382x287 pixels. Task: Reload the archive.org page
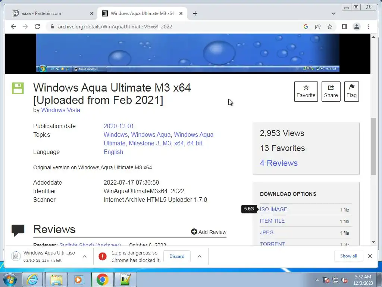tap(37, 27)
